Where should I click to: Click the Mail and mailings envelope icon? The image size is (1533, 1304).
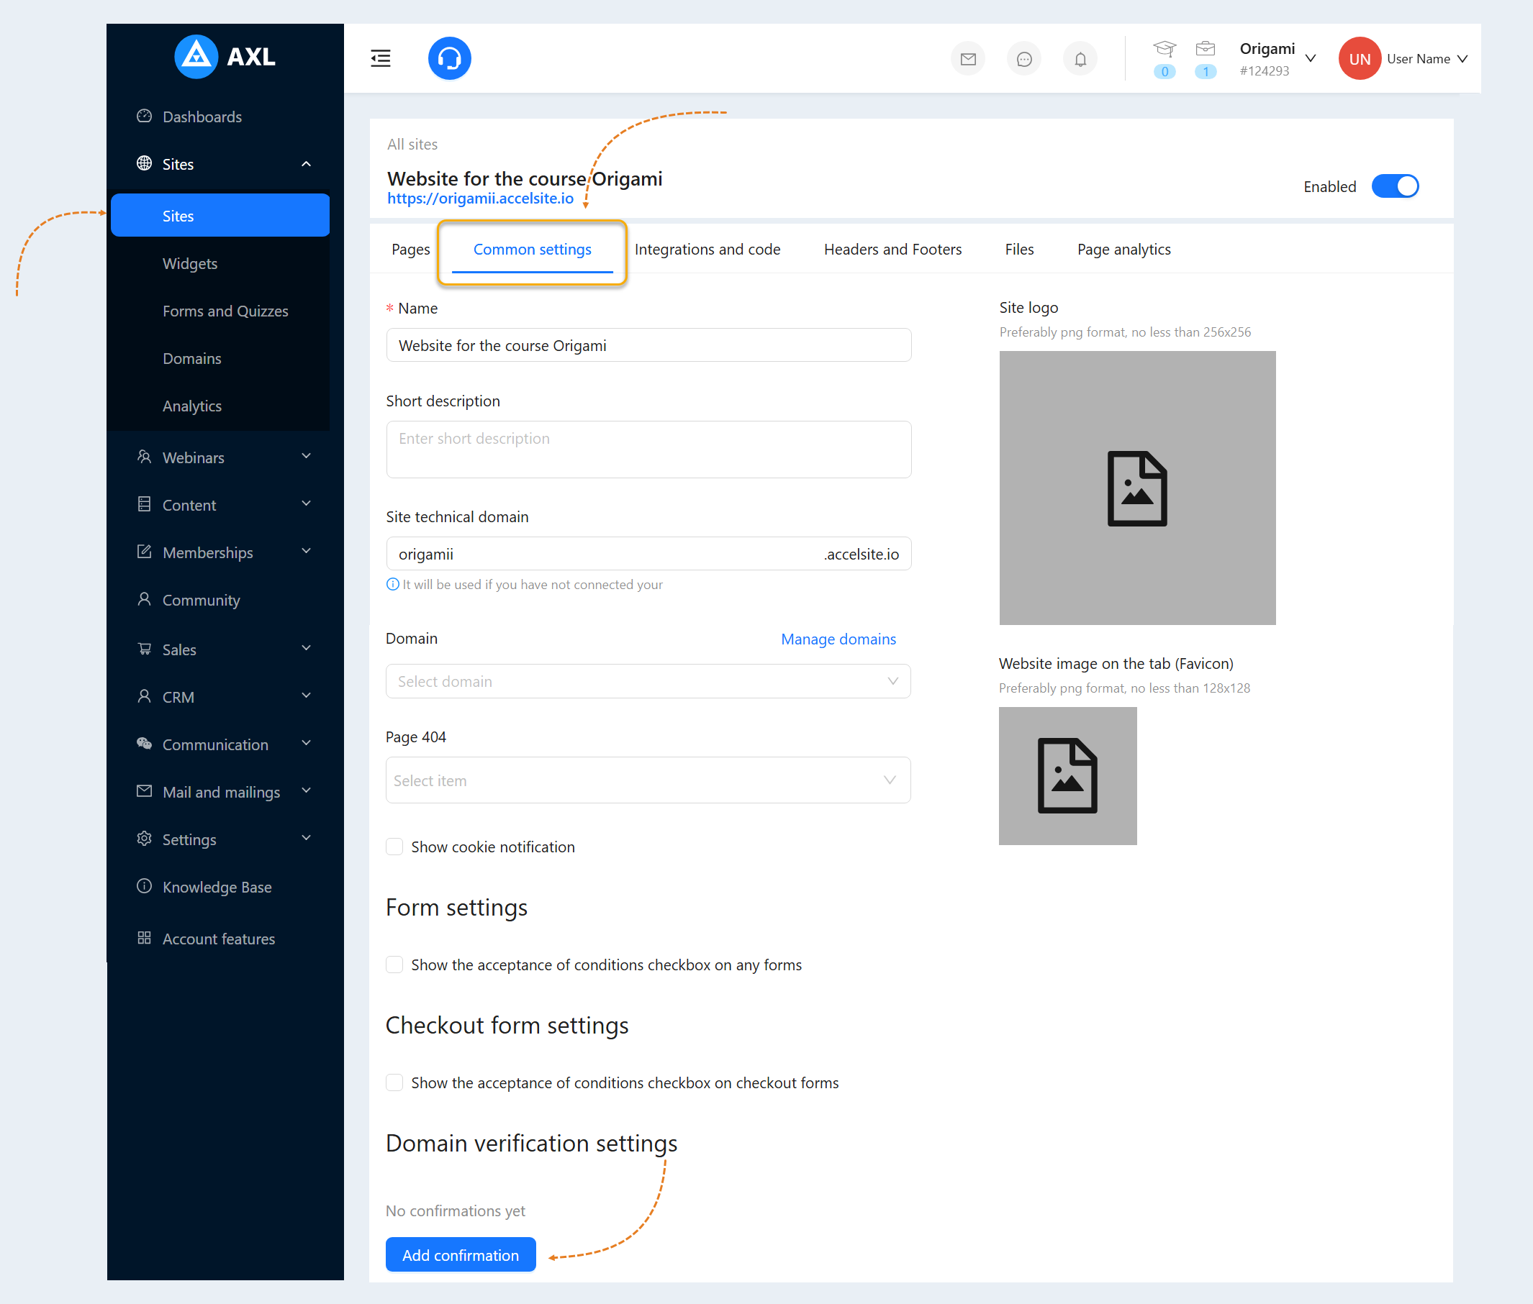(144, 791)
